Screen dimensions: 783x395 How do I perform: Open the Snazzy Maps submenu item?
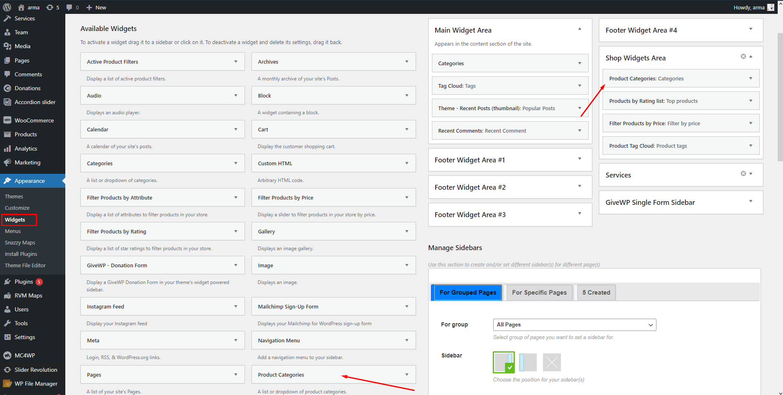[x=20, y=242]
